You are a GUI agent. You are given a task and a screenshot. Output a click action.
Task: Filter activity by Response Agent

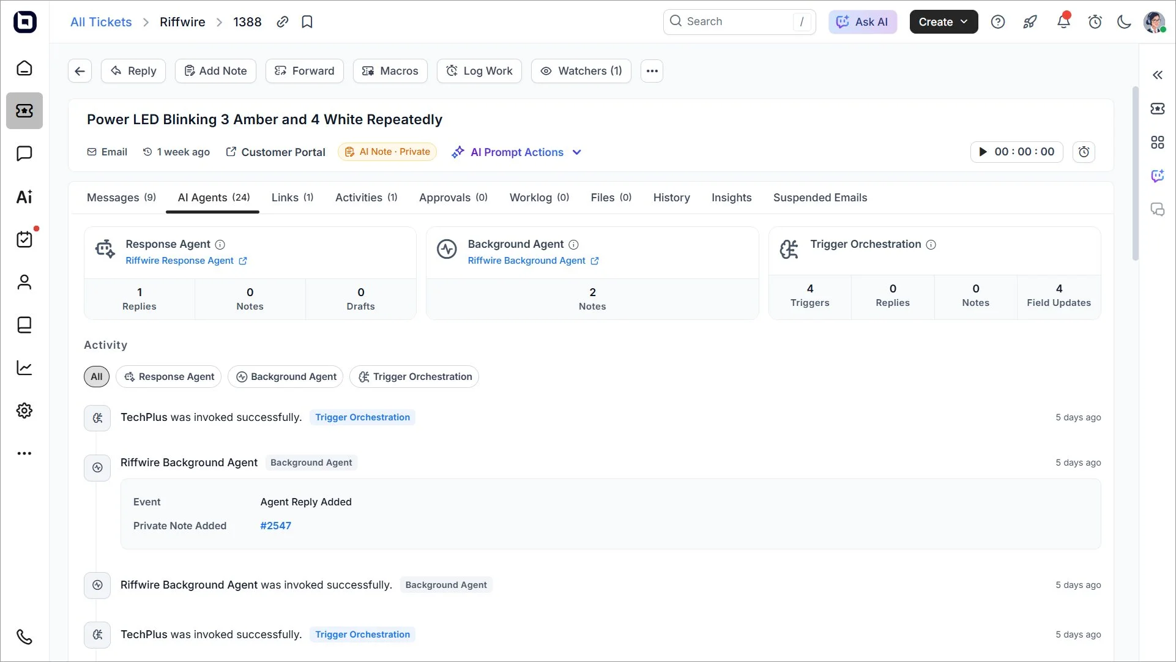[169, 376]
